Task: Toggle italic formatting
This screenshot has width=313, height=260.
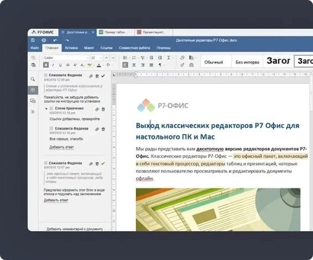Action: click(x=53, y=65)
